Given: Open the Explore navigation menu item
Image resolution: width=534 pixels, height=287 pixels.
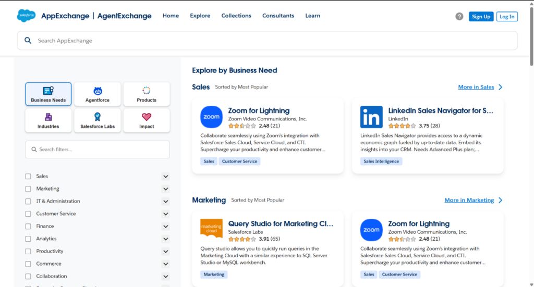Looking at the screenshot, I should click(200, 16).
